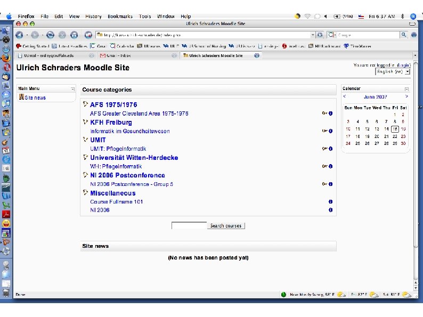Go back with the Back arrow button
Screen dimensions: 423x317
tap(19, 35)
